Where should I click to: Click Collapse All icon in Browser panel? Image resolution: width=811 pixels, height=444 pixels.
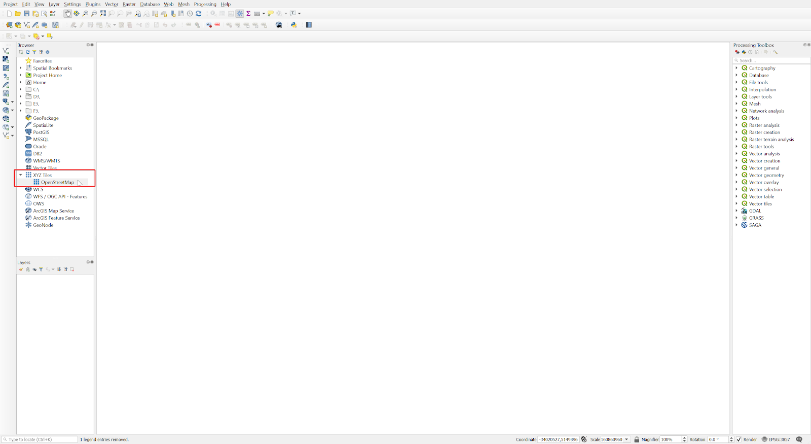click(41, 52)
